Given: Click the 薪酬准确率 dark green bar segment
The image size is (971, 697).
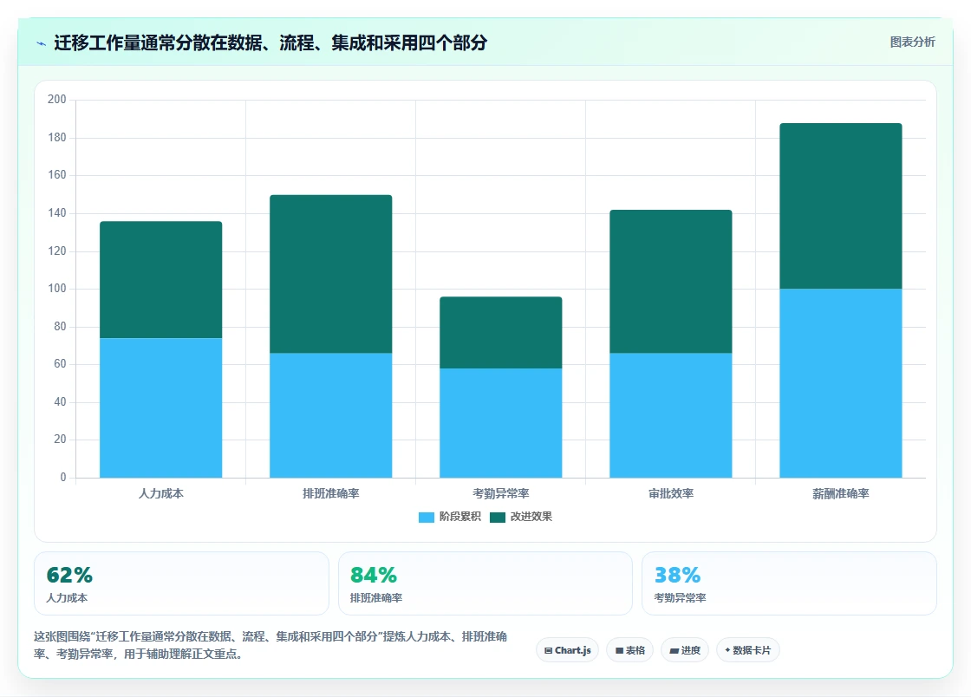Looking at the screenshot, I should [x=841, y=206].
